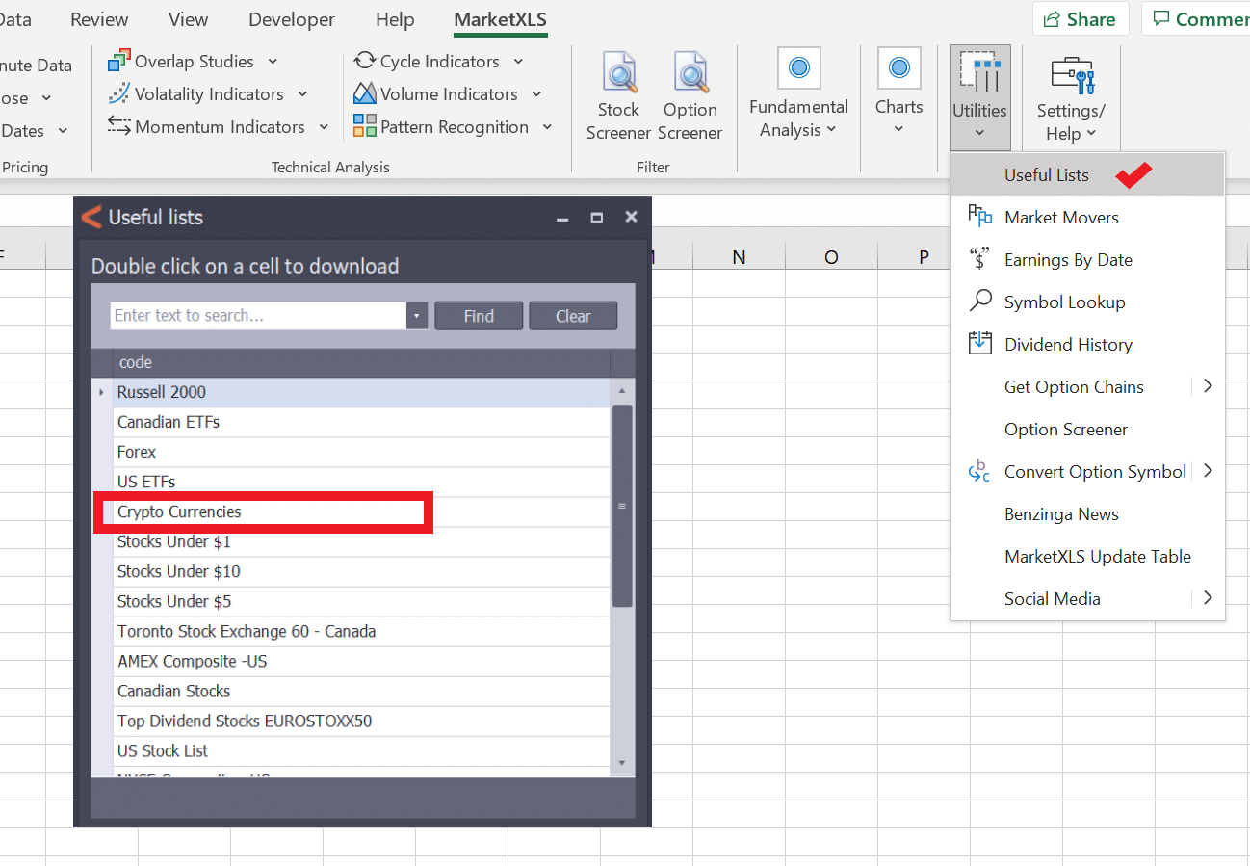Click the Momentum Indicators icon
The height and width of the screenshot is (866, 1250).
click(x=119, y=126)
